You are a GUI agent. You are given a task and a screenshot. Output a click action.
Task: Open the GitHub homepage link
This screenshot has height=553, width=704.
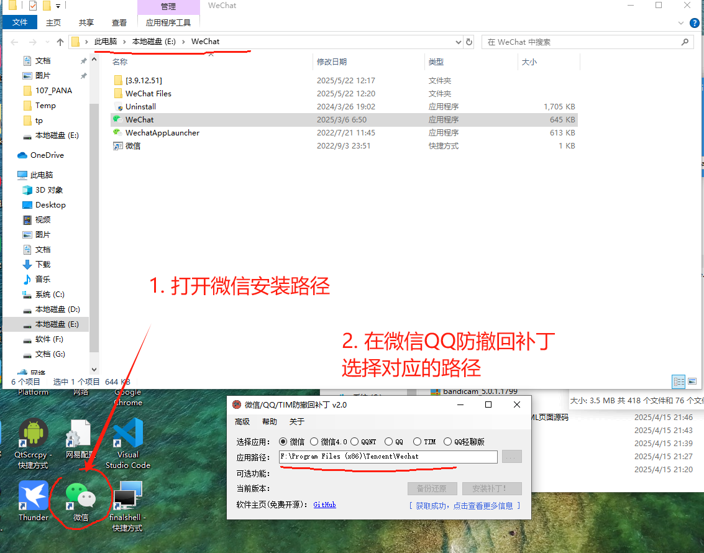pyautogui.click(x=324, y=505)
